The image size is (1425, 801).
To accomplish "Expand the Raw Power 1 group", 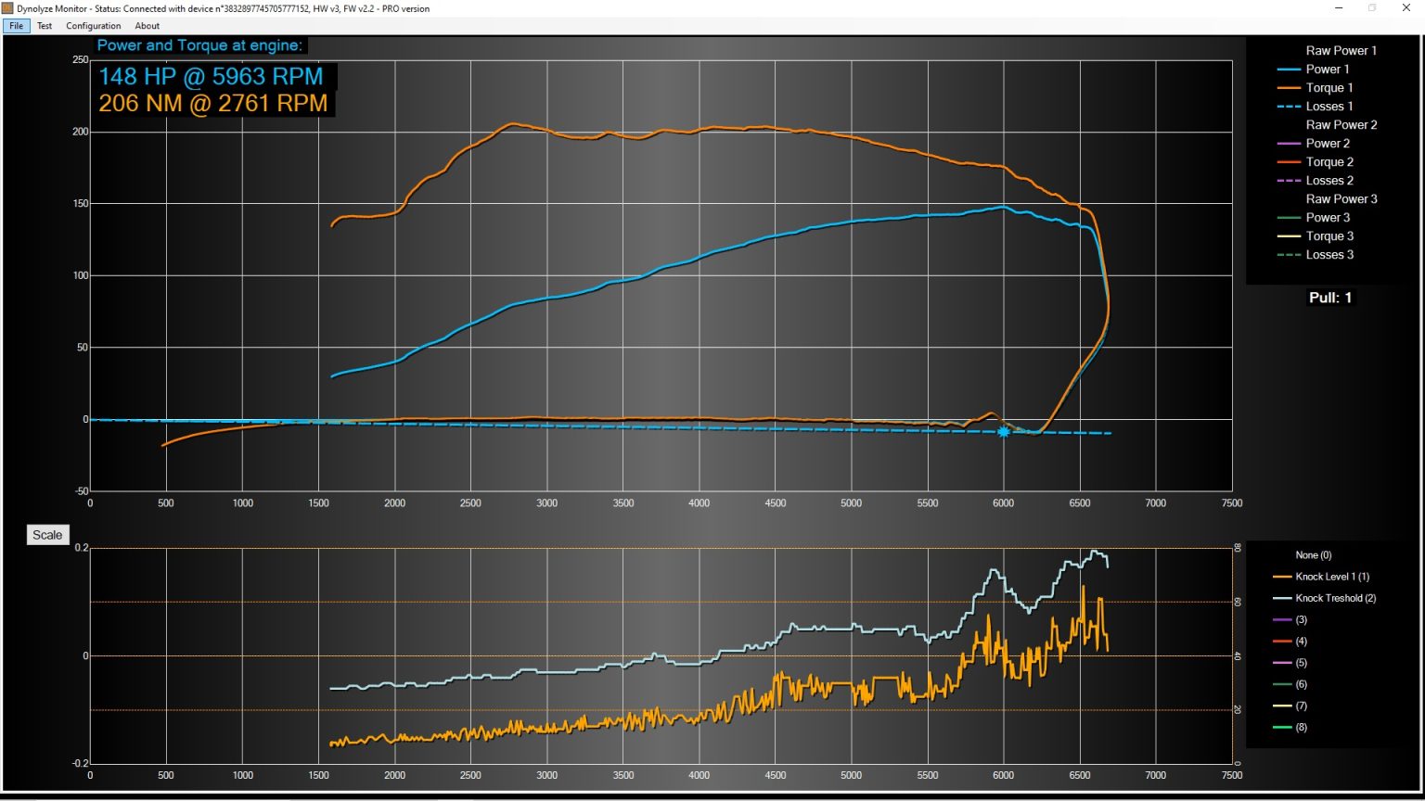I will pyautogui.click(x=1342, y=50).
